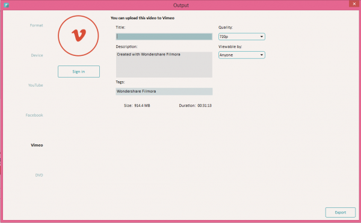Expand the Viewable by Anyone dropdown
This screenshot has width=361, height=223.
[241, 55]
